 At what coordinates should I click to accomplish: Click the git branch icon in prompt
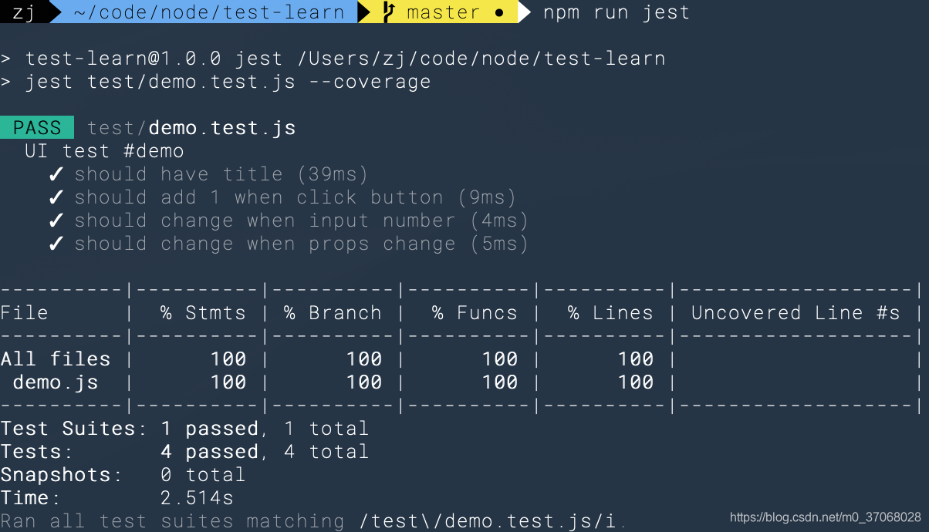tap(389, 12)
